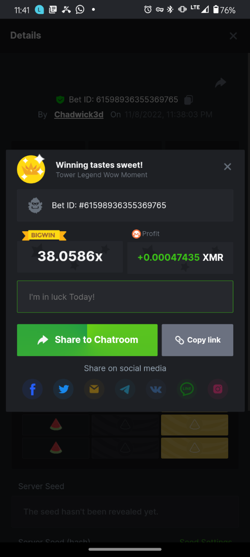Image resolution: width=250 pixels, height=557 pixels.
Task: Edit the "I'm in luck Today!" message field
Action: 125,297
